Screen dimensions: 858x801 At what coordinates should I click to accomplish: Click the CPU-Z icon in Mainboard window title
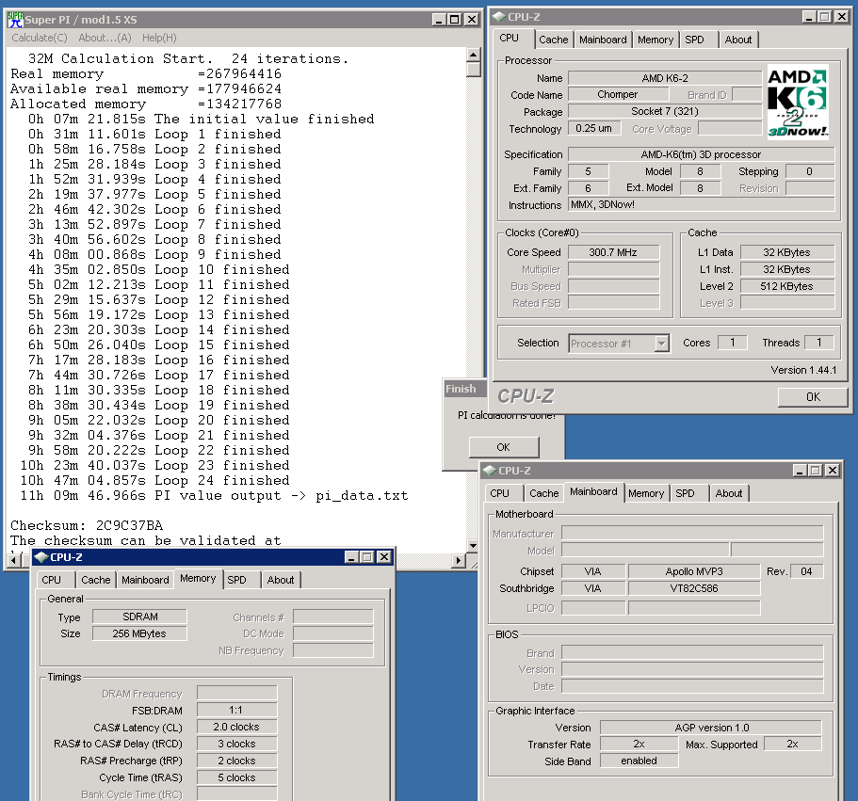click(x=489, y=471)
